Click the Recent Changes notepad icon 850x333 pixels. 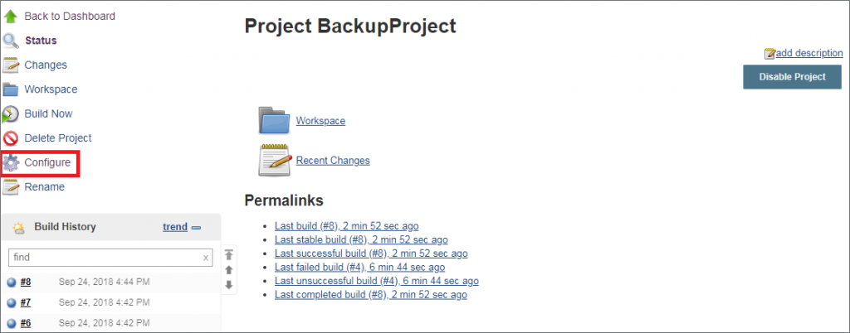pos(274,160)
